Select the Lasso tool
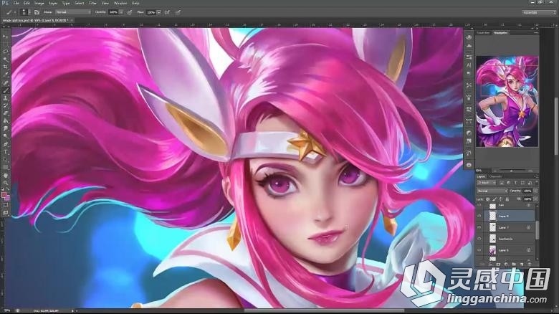This screenshot has width=559, height=314. click(x=5, y=52)
